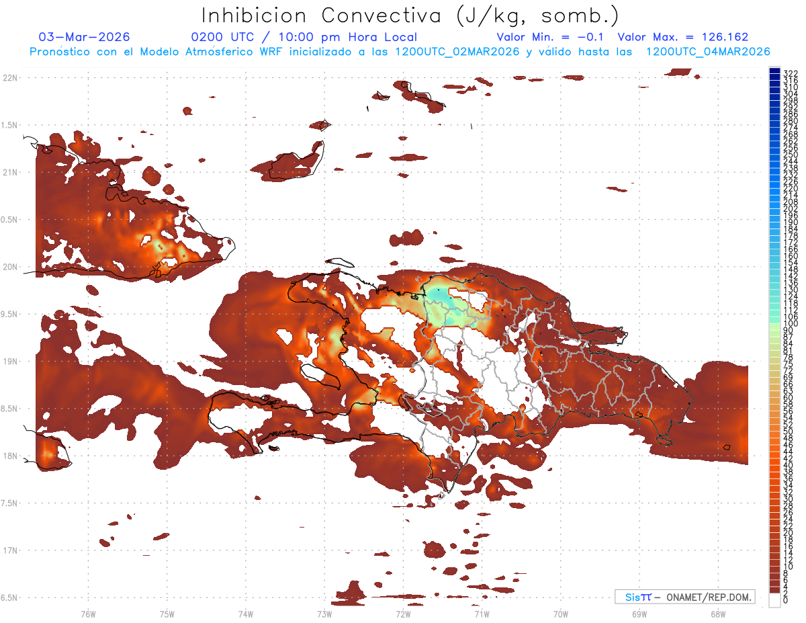Click the '20N' latitude label
Image resolution: width=806 pixels, height=623 pixels.
10,267
